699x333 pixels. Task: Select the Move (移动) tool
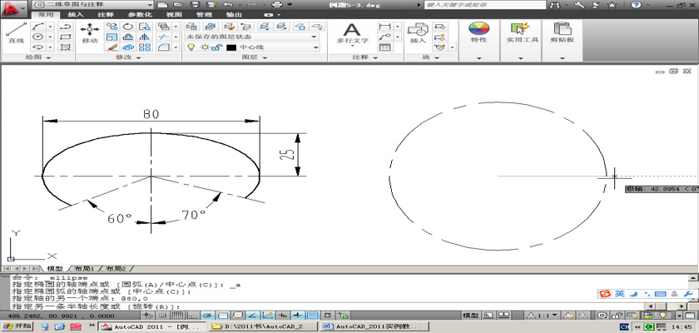tap(90, 32)
